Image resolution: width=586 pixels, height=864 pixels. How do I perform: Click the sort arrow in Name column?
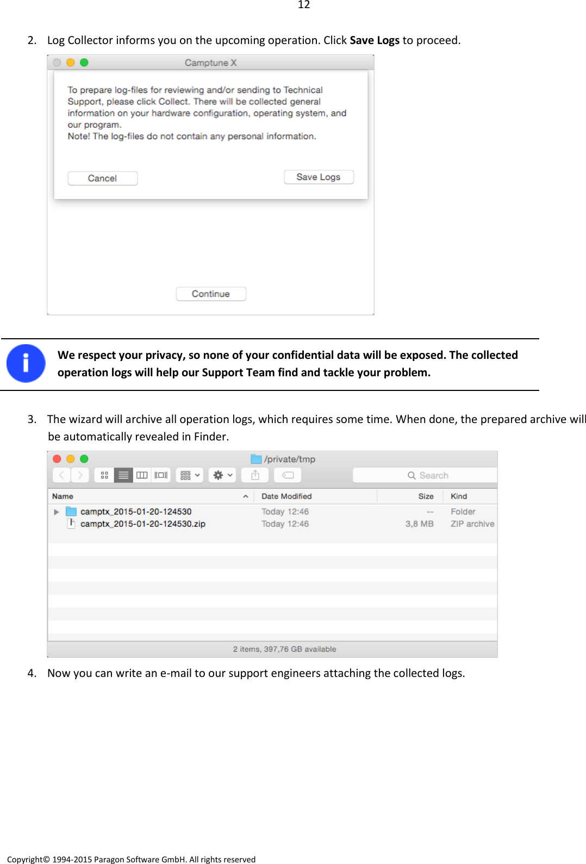pyautogui.click(x=246, y=496)
